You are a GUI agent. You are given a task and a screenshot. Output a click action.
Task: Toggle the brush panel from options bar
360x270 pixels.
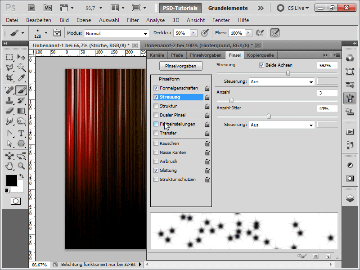(57, 33)
